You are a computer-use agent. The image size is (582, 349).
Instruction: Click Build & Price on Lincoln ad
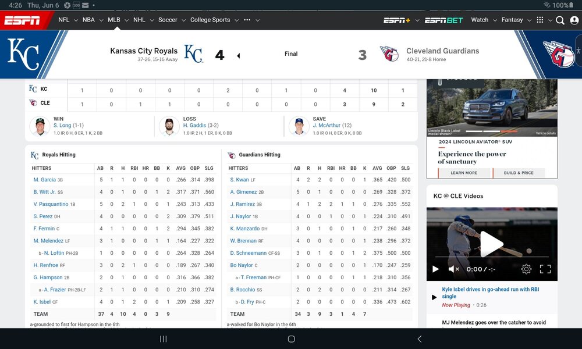pos(519,173)
